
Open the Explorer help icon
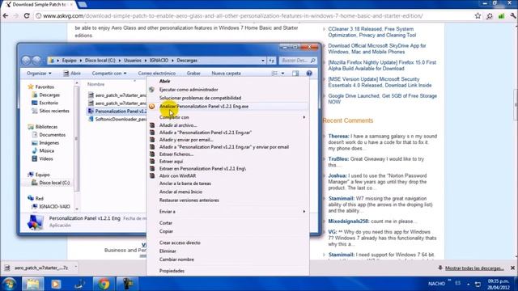click(309, 74)
